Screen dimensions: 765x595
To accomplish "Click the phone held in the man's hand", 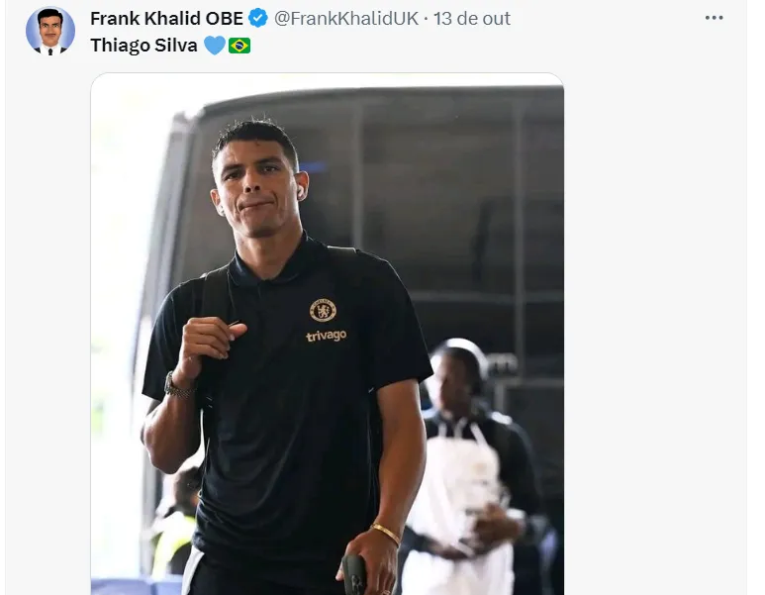I will (355, 575).
